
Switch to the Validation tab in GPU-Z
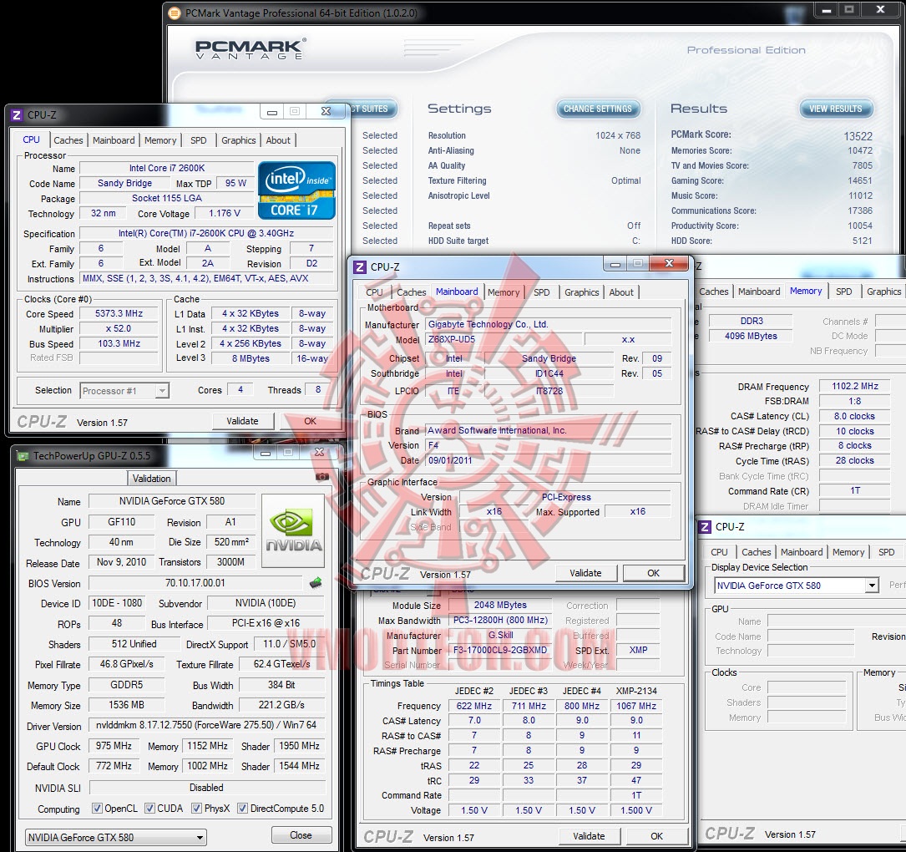coord(152,479)
